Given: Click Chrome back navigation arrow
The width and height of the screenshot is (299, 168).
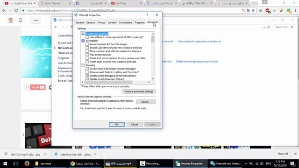Looking at the screenshot, I should pyautogui.click(x=4, y=10).
